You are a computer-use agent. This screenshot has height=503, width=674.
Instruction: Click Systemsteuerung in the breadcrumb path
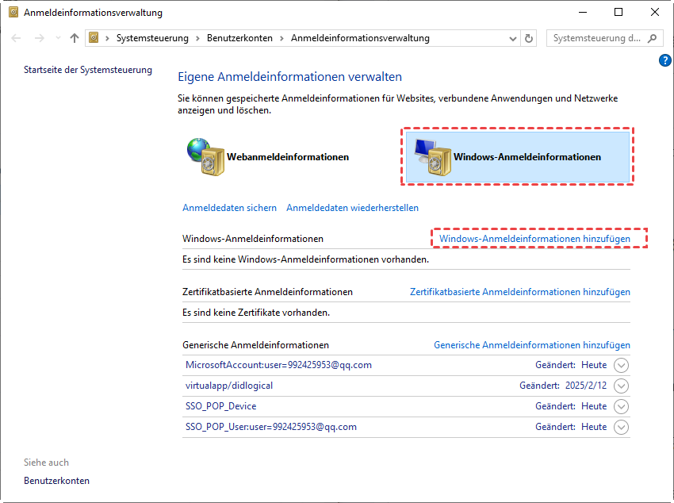pos(152,38)
